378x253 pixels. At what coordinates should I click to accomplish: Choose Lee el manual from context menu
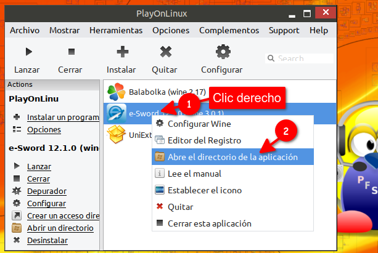click(x=232, y=174)
